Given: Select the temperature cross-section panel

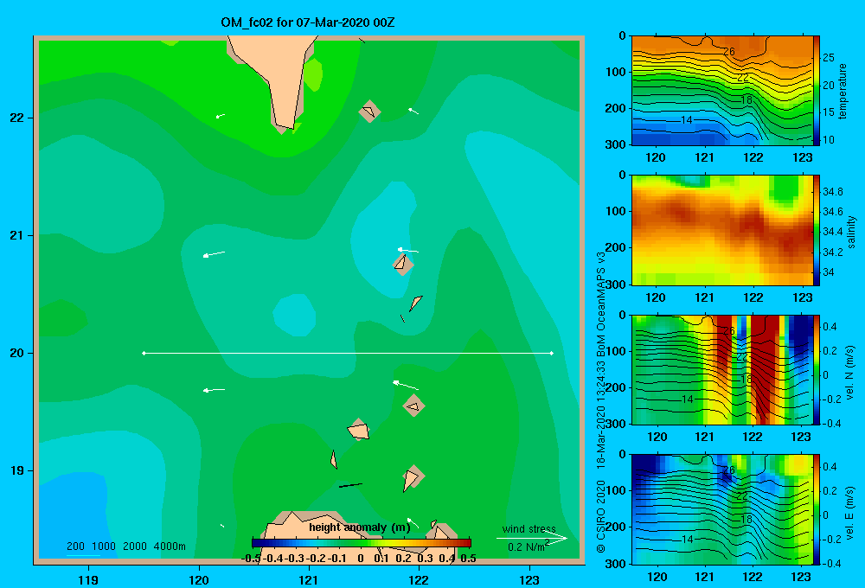Looking at the screenshot, I should pyautogui.click(x=721, y=91).
